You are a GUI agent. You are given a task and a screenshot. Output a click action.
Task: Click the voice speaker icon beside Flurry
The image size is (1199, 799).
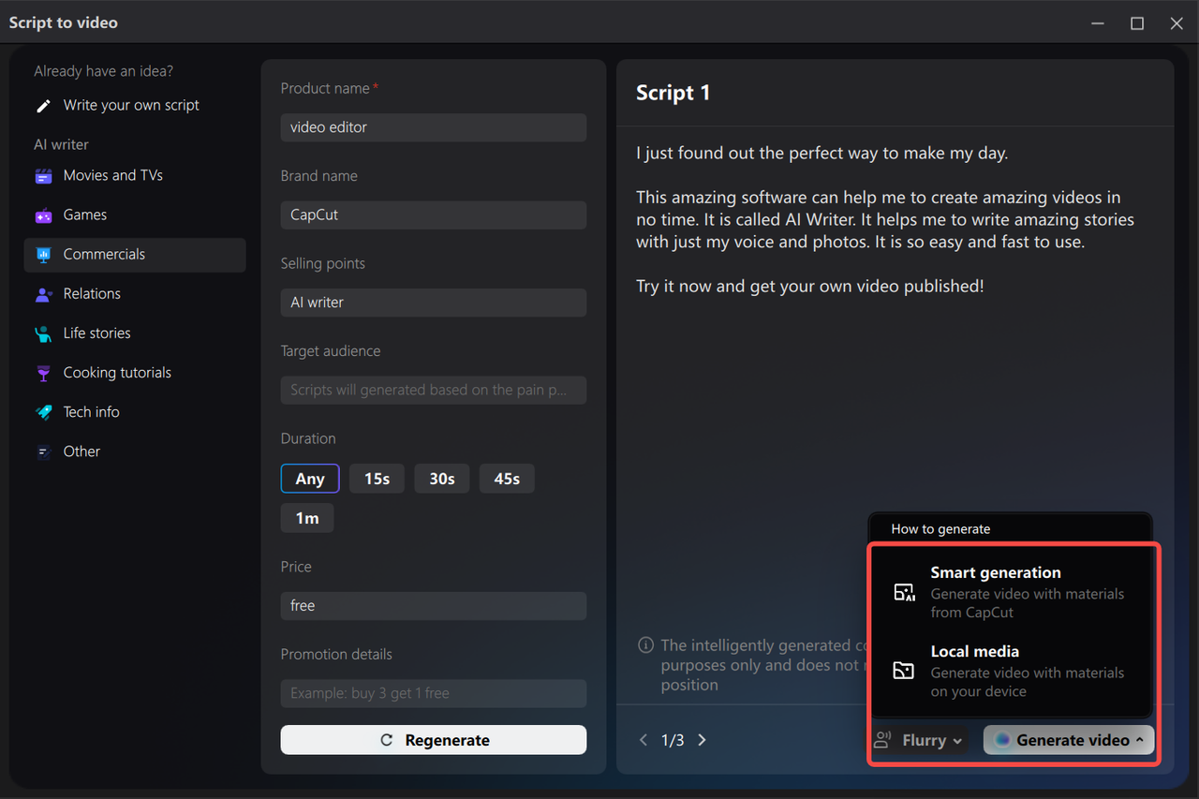881,739
